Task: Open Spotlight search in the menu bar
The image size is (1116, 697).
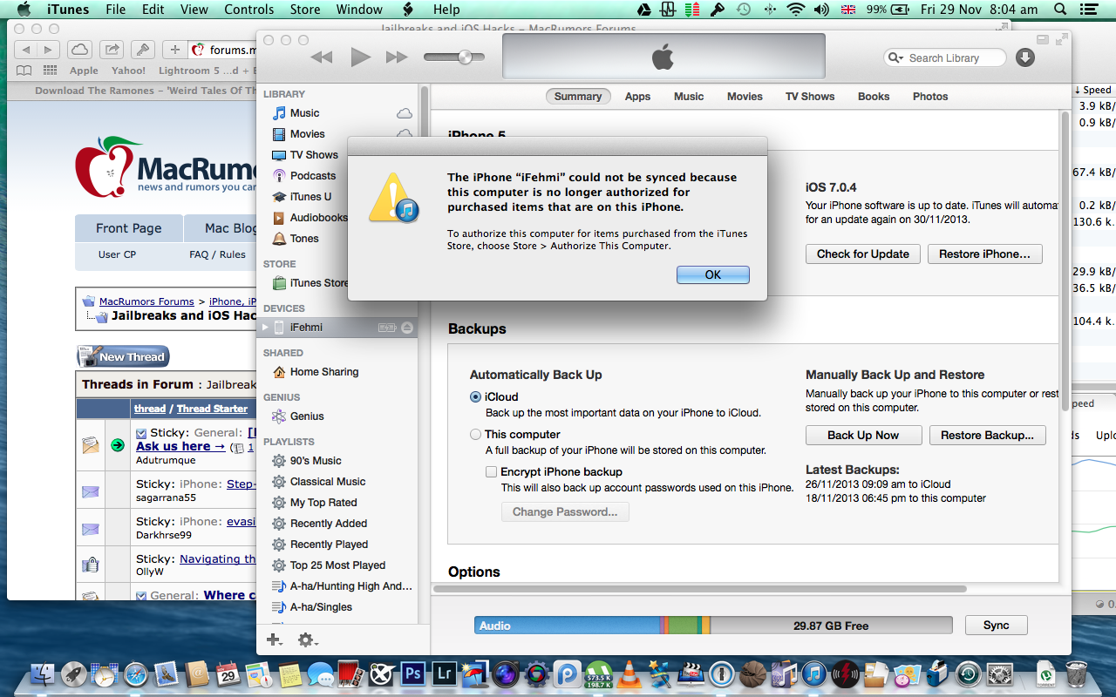Action: tap(1059, 10)
